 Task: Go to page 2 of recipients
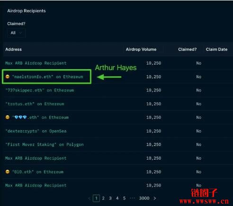(x=103, y=198)
